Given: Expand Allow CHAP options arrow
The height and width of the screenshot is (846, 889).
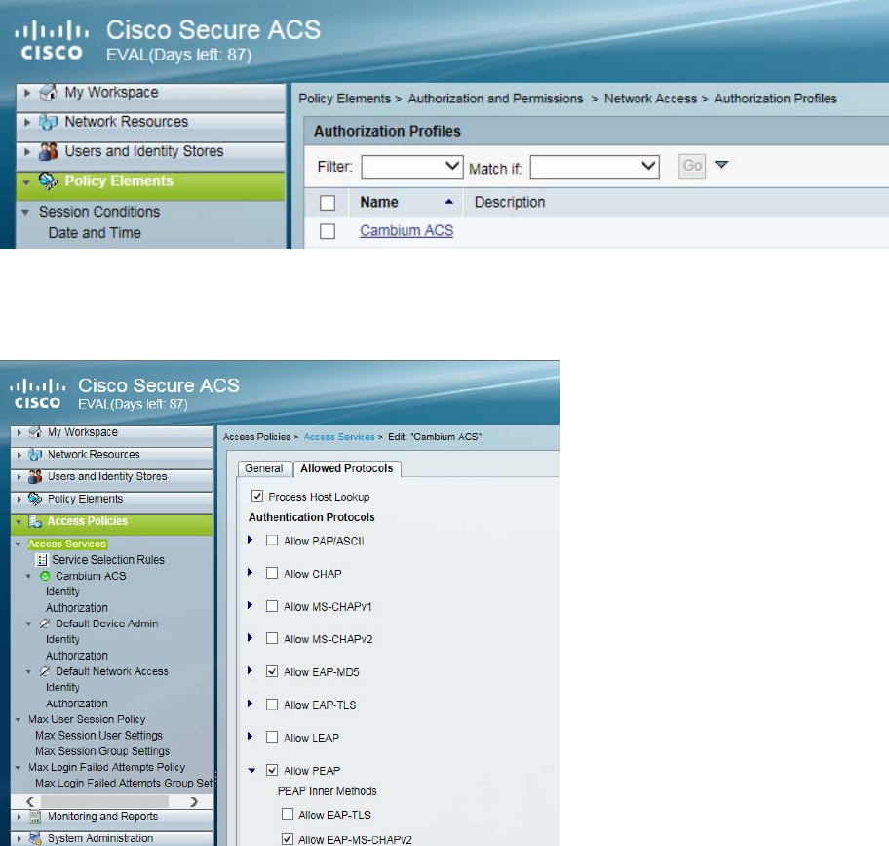Looking at the screenshot, I should pos(250,573).
